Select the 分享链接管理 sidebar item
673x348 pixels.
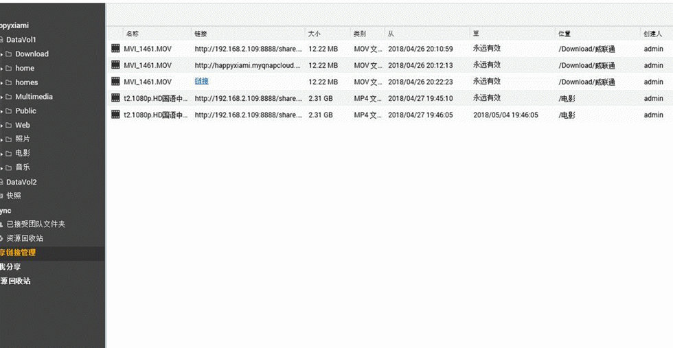tap(52, 253)
